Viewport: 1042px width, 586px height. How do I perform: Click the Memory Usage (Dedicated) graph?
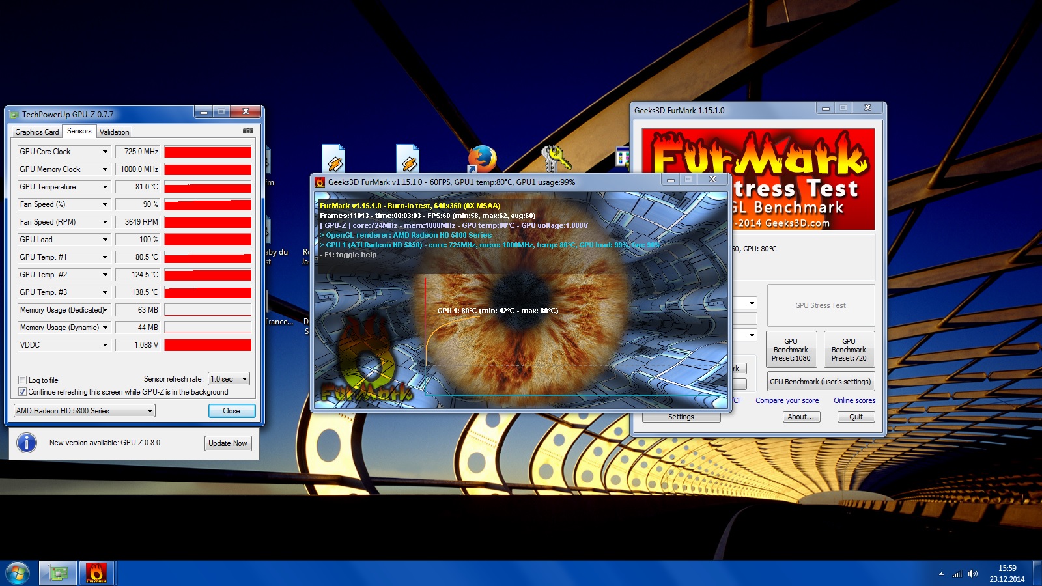[x=208, y=310]
